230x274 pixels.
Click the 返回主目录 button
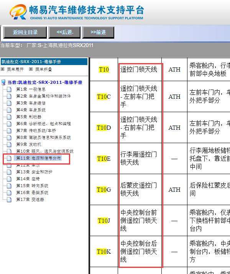click(25, 32)
